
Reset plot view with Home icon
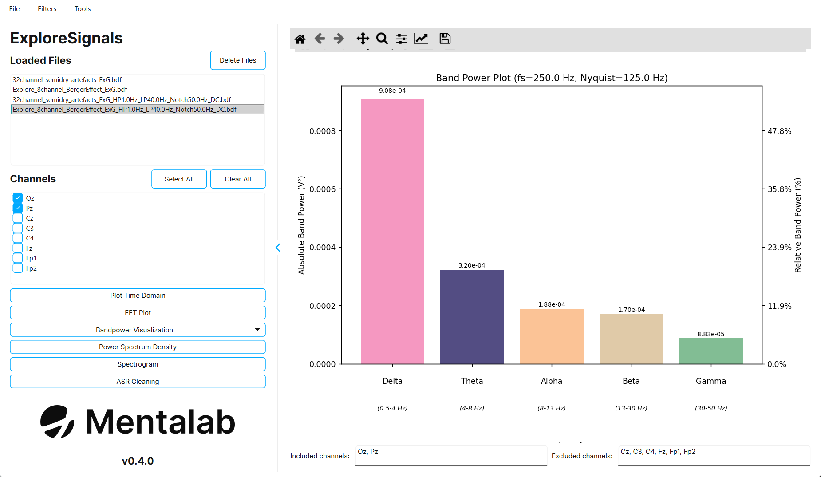300,39
